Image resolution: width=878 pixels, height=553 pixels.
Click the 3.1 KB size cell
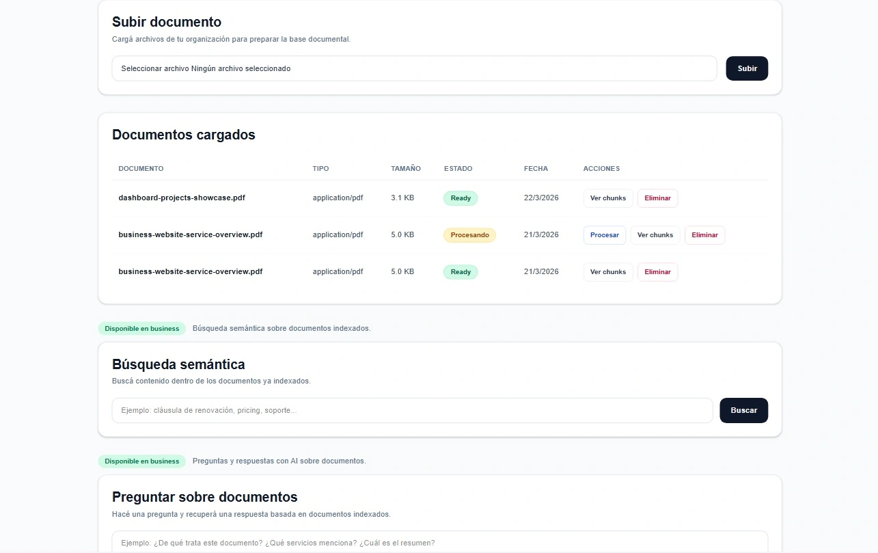(402, 198)
